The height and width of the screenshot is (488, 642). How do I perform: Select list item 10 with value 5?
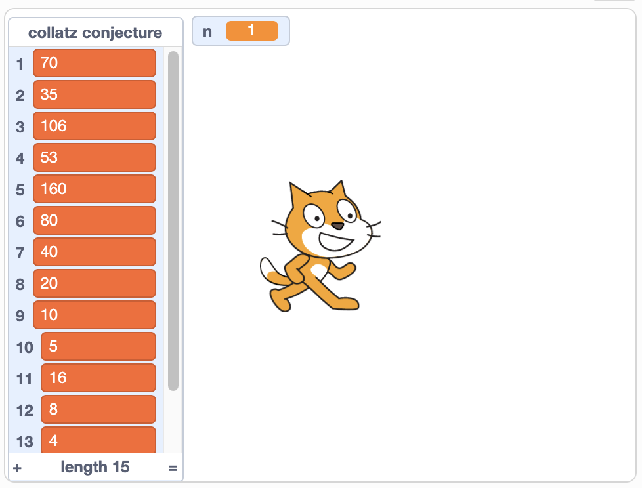[98, 346]
